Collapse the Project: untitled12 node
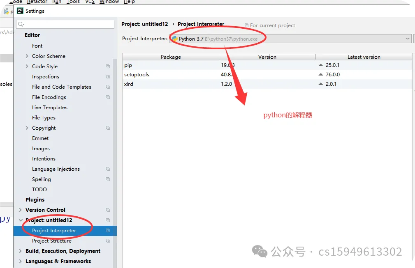 point(21,220)
